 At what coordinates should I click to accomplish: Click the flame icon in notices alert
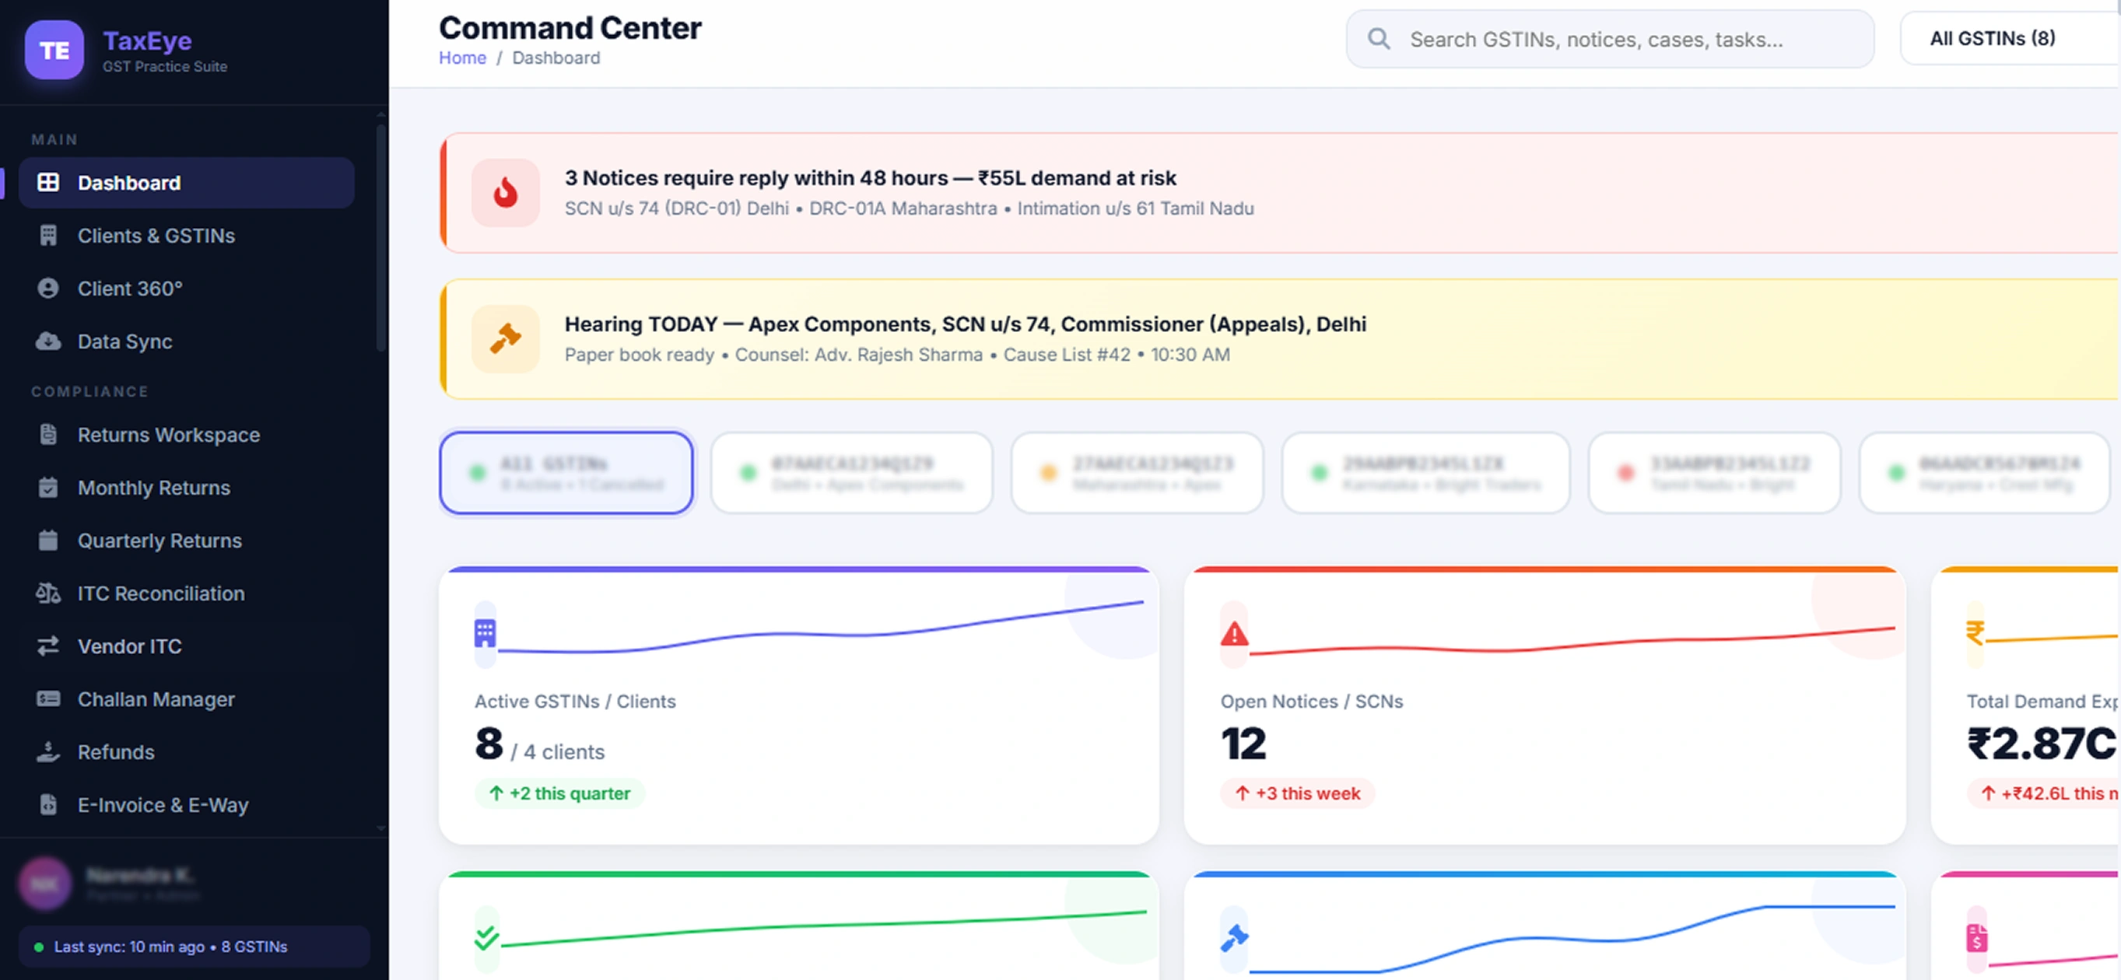[x=505, y=193]
